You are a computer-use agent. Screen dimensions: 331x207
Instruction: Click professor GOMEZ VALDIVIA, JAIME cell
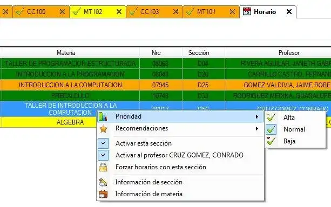pyautogui.click(x=278, y=85)
